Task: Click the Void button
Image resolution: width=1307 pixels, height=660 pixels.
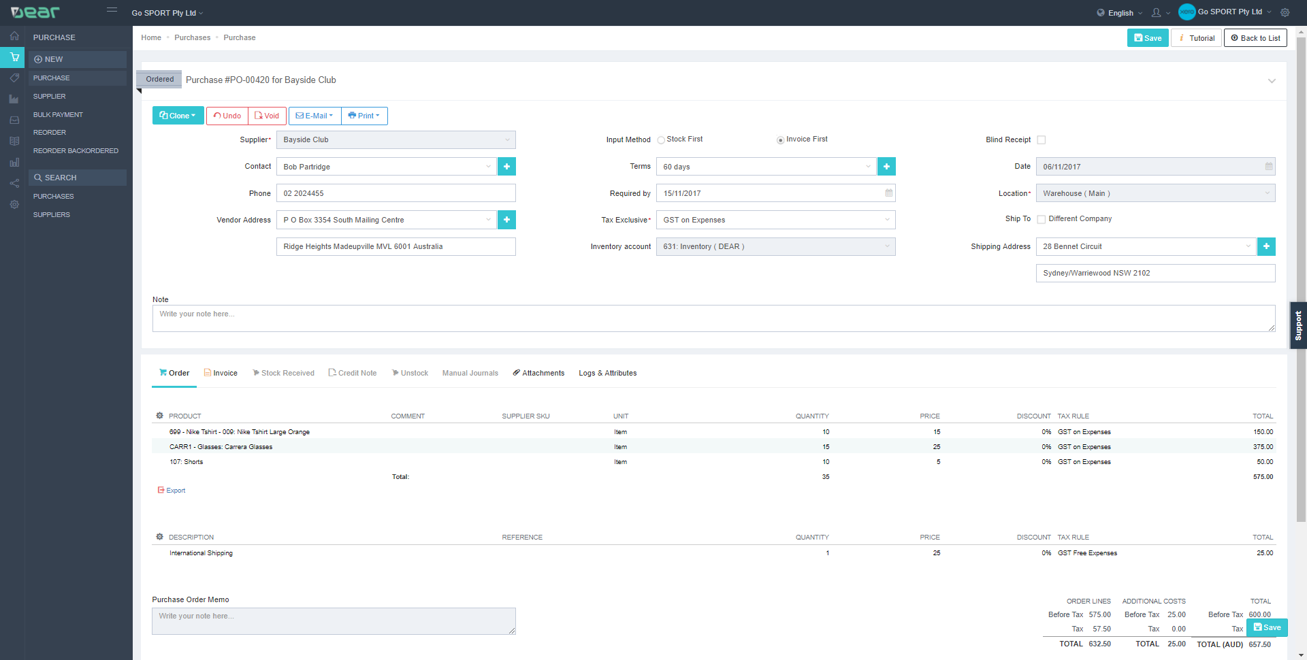Action: [267, 116]
